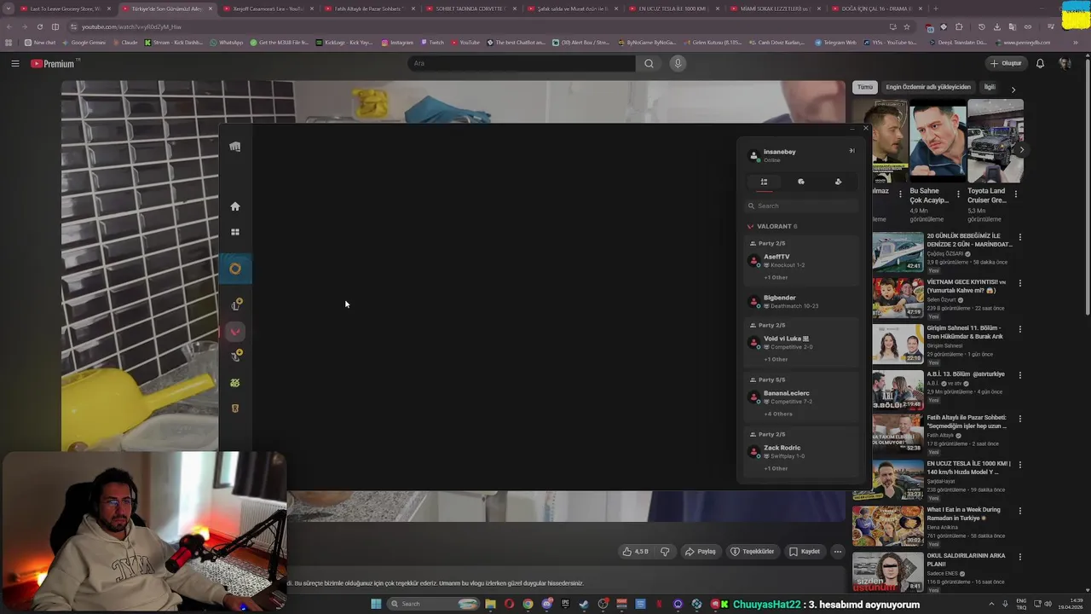This screenshot has width=1091, height=614.
Task: Collapse the friends panel with arrow icon
Action: (851, 151)
